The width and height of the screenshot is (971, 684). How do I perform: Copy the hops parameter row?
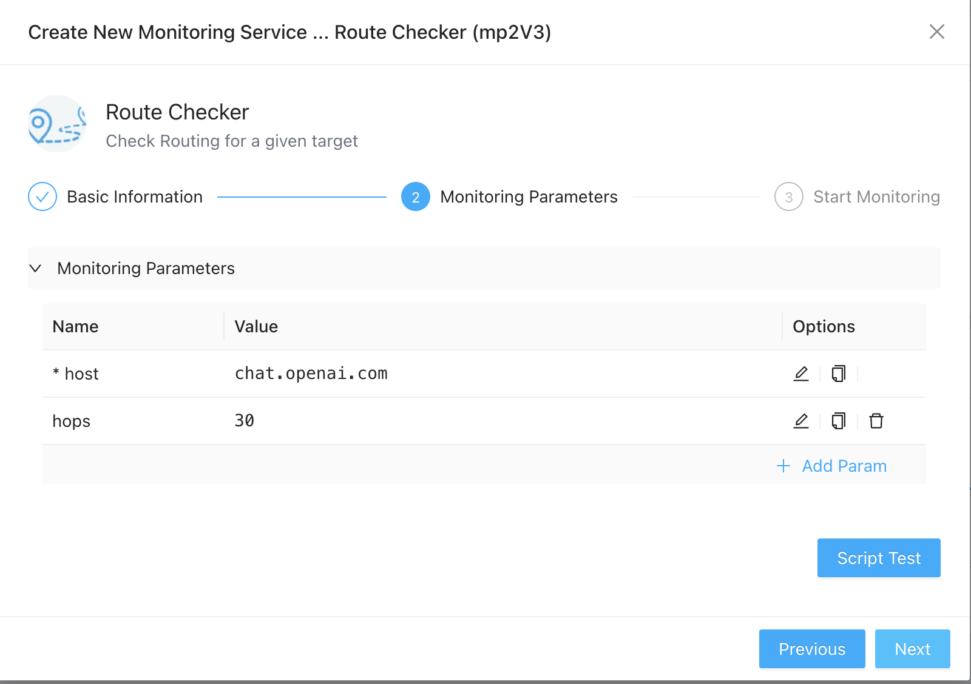[x=839, y=421]
